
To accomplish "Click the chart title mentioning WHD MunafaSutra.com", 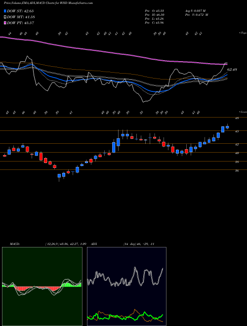I will tap(48, 3).
